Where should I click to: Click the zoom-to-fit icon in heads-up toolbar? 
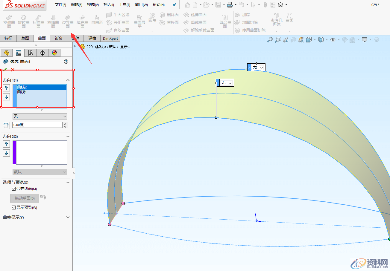[x=270, y=39]
